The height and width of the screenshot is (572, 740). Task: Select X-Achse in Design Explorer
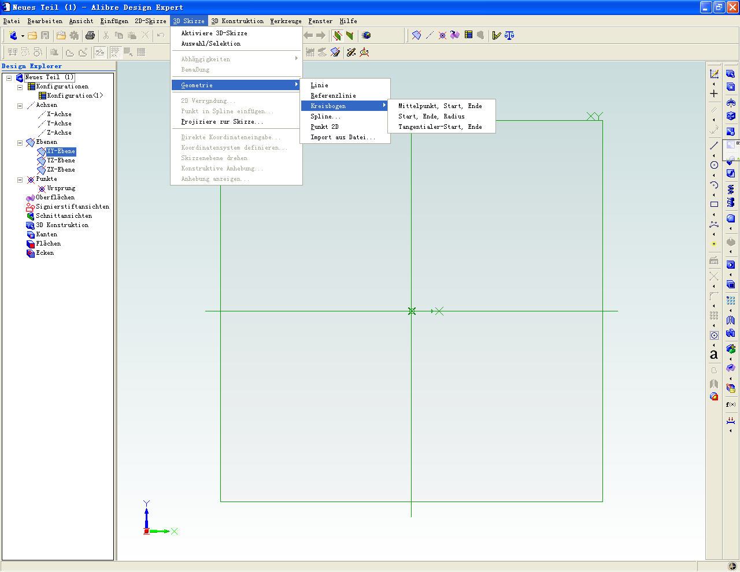59,114
